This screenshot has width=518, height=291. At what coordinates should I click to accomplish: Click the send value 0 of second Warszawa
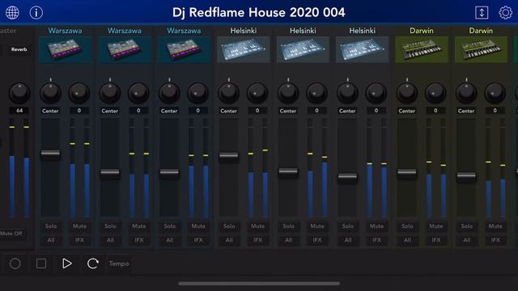138,111
